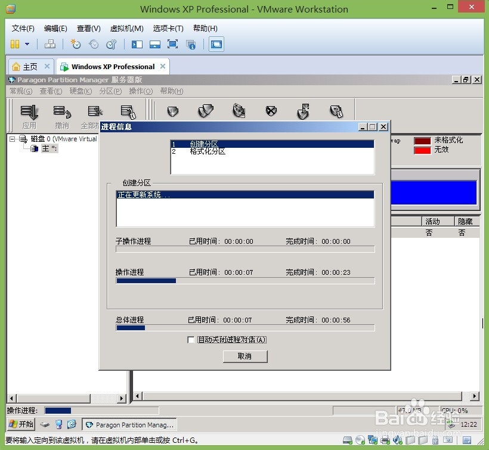The width and height of the screenshot is (489, 450).
Task: Click the VMware pause virtual machine icon
Action: point(15,44)
